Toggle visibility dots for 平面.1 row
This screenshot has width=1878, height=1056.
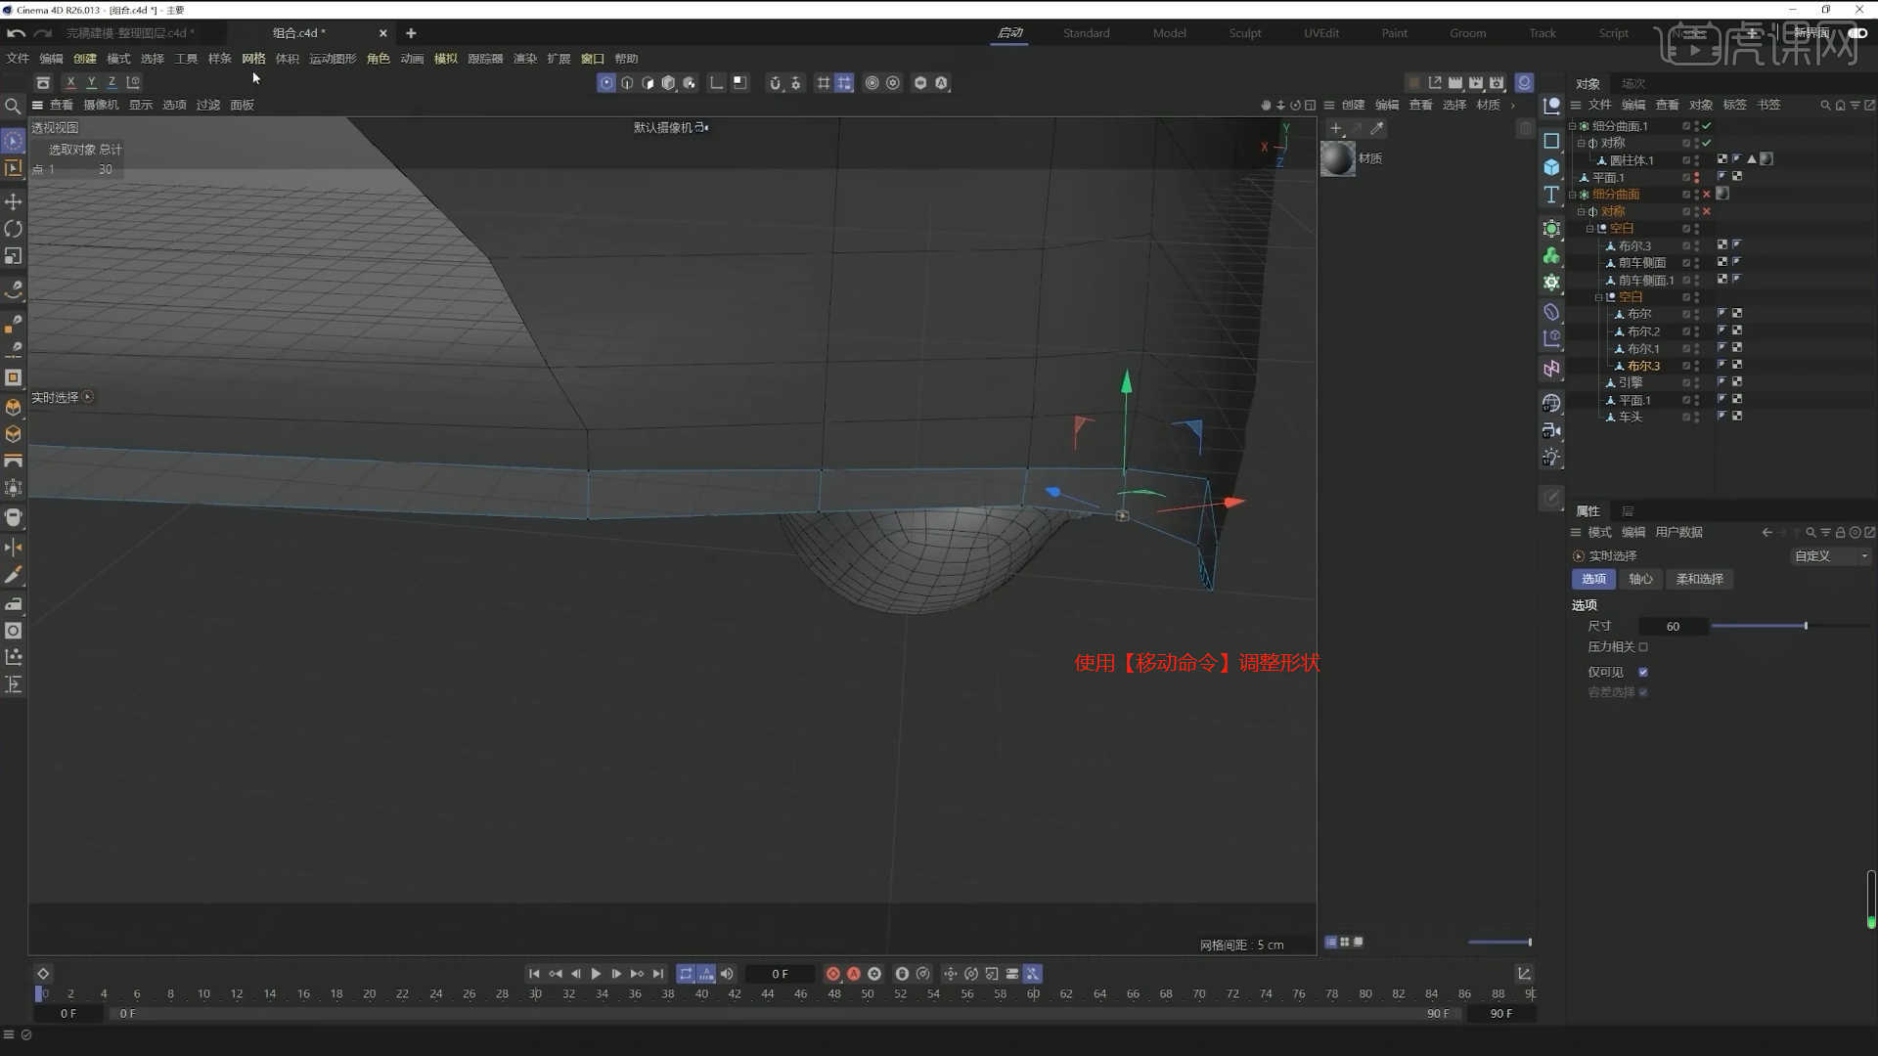point(1697,178)
